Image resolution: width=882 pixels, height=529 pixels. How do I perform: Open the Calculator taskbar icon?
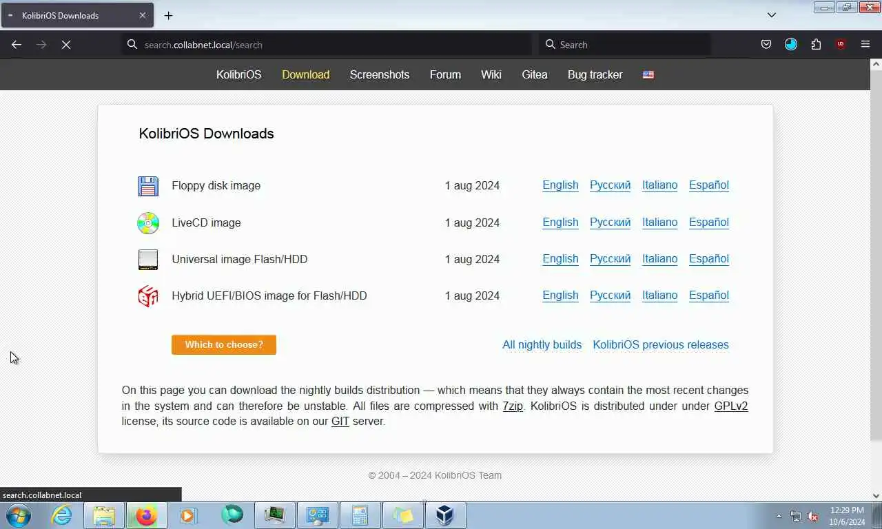pyautogui.click(x=360, y=515)
